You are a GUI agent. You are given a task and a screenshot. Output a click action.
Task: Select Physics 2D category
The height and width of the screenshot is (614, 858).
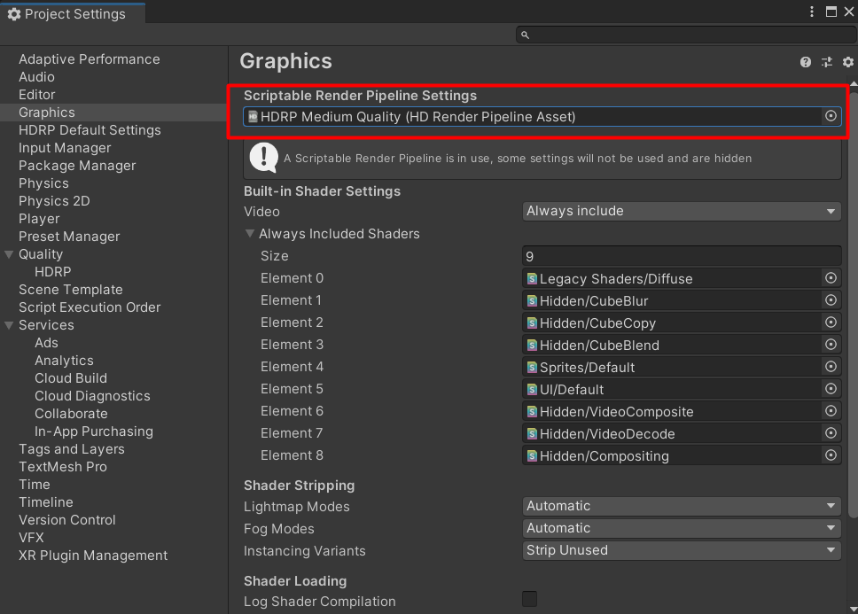(54, 201)
